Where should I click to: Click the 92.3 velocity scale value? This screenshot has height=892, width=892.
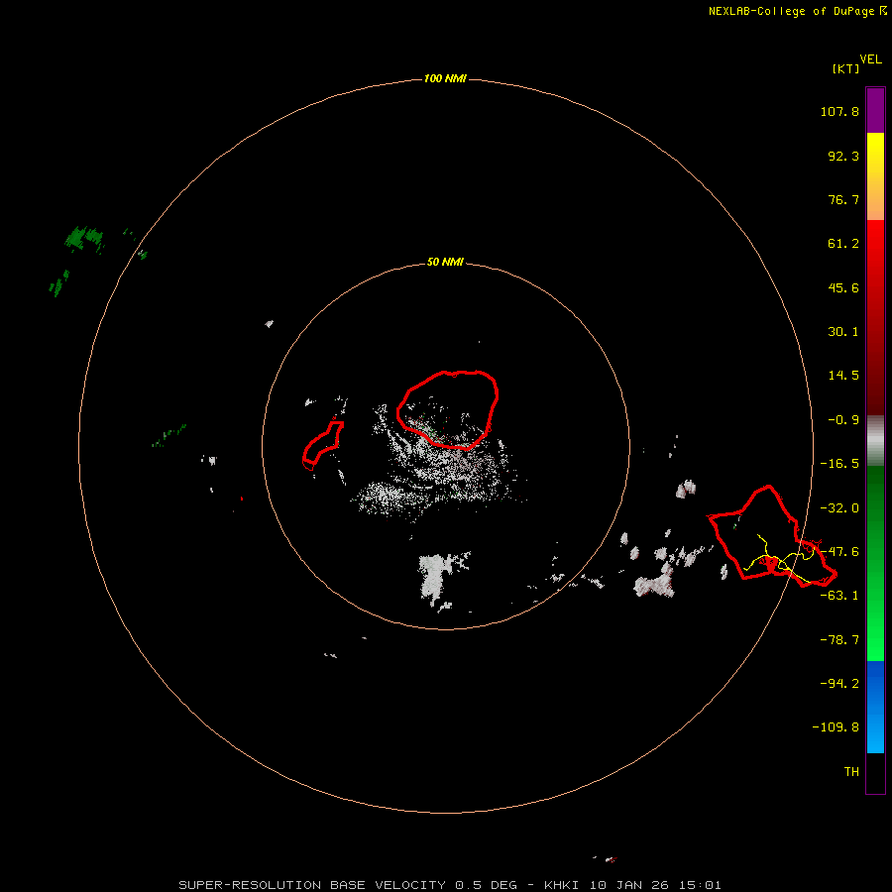843,156
